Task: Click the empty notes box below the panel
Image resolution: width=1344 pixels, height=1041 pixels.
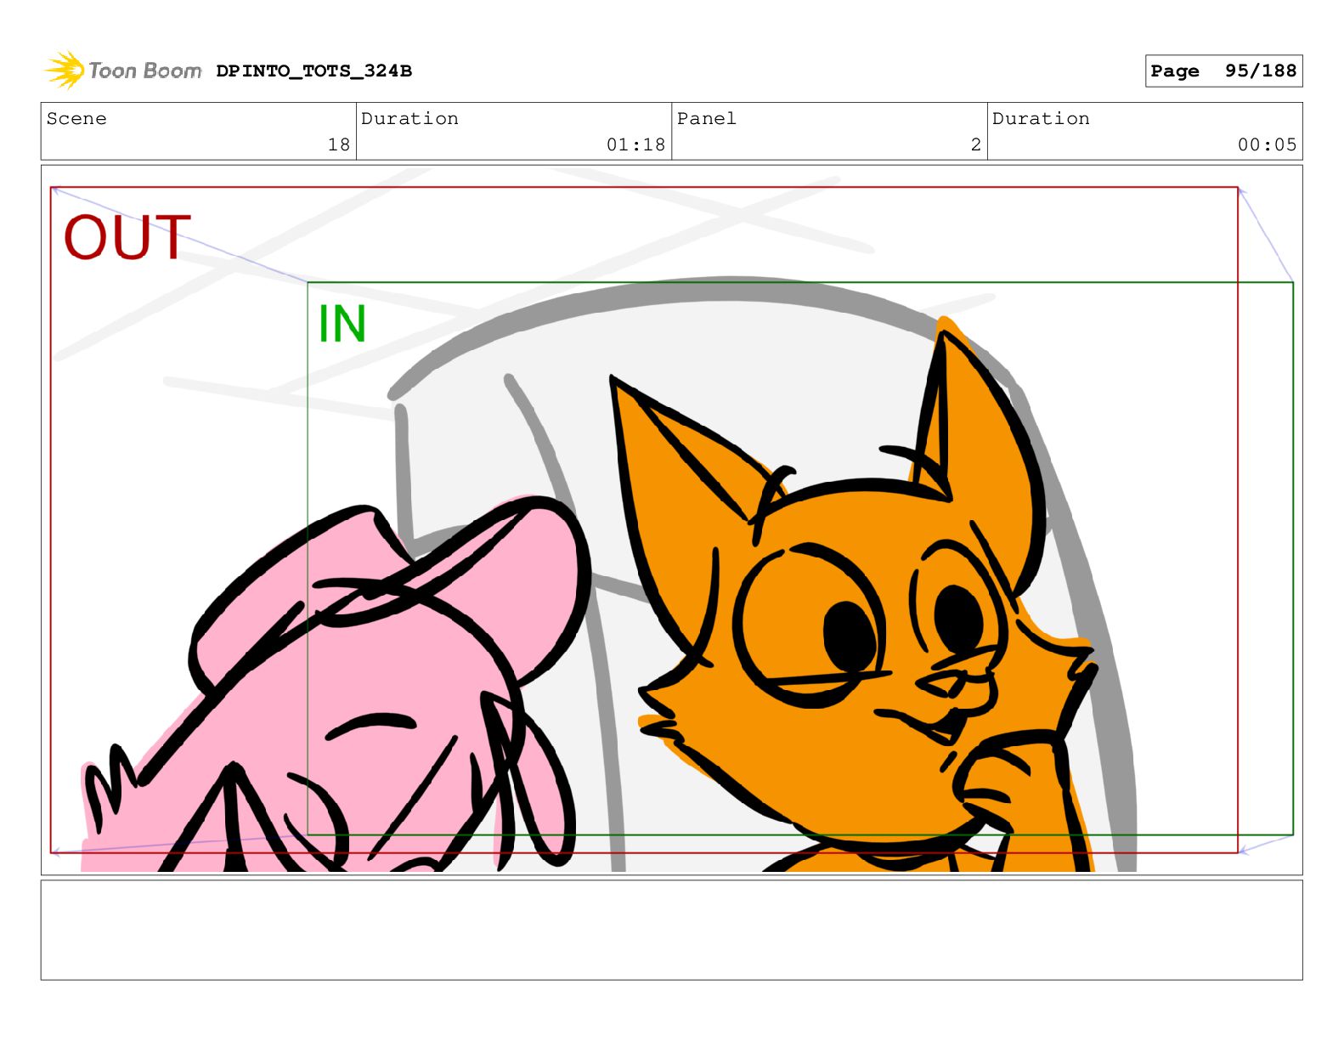Action: coord(671,930)
